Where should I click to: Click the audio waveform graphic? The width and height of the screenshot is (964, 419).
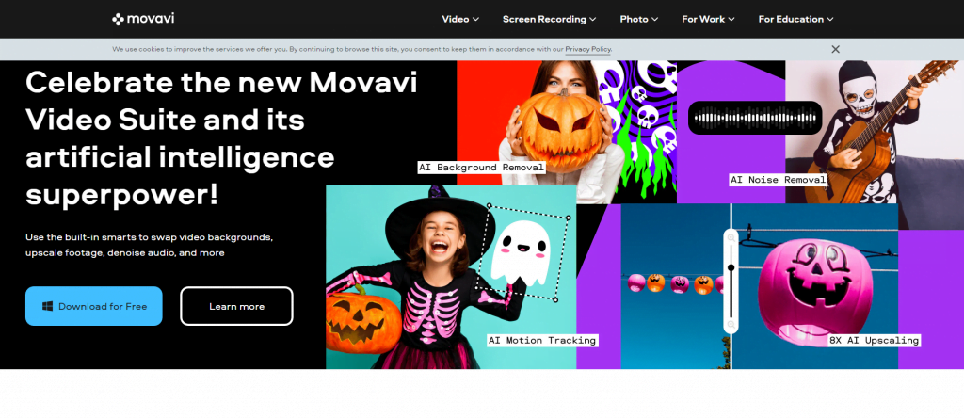click(x=755, y=118)
